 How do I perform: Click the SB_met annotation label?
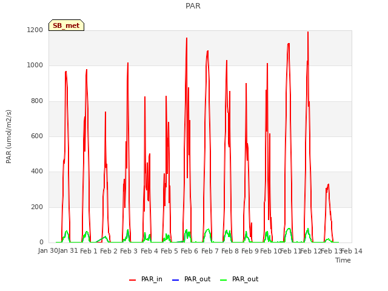click(66, 25)
